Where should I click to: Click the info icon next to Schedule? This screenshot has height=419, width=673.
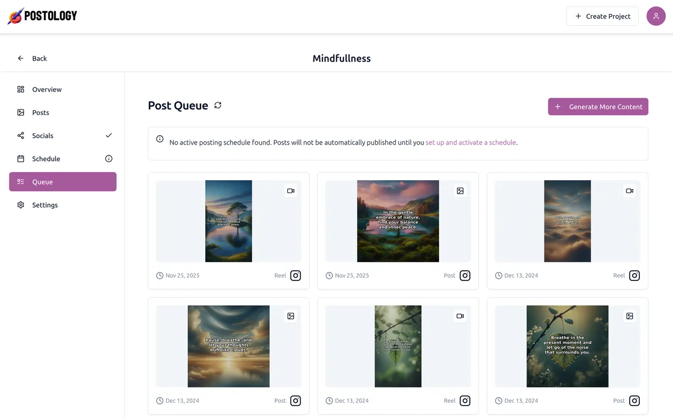tap(109, 159)
